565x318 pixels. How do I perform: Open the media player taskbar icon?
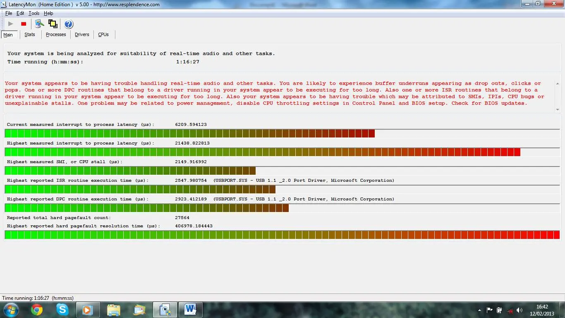[87, 309]
